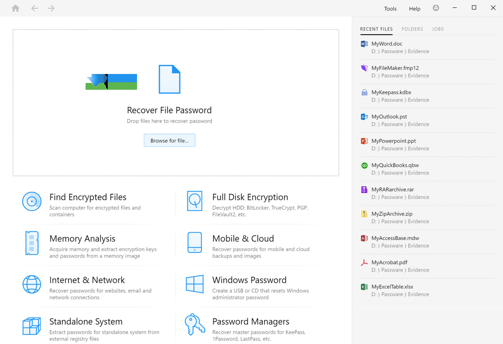Navigate forward with the right arrow
The width and height of the screenshot is (503, 344).
pos(51,8)
